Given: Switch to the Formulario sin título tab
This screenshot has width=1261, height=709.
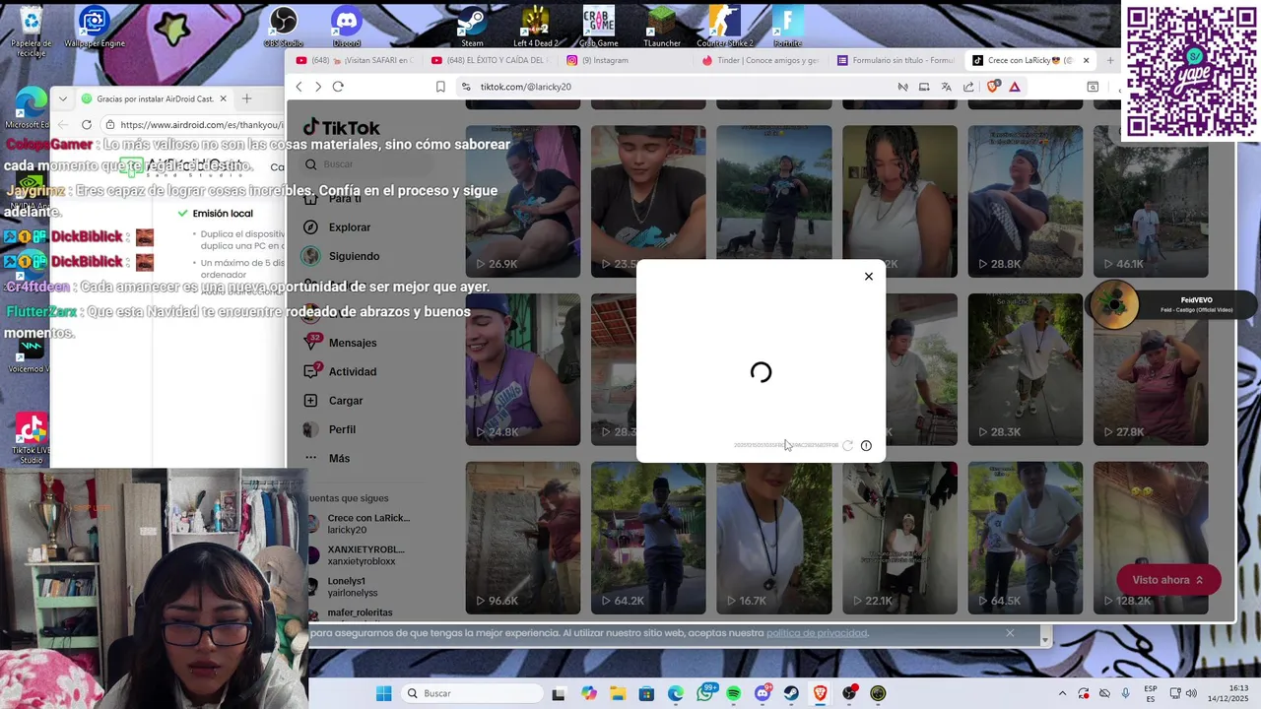Looking at the screenshot, I should (895, 60).
